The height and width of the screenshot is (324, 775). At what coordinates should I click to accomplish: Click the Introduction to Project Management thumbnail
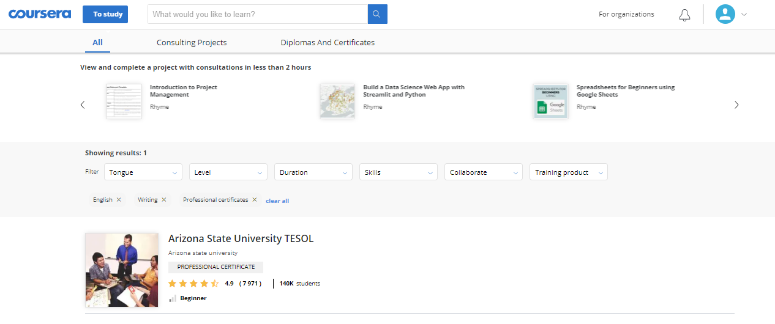pyautogui.click(x=124, y=101)
